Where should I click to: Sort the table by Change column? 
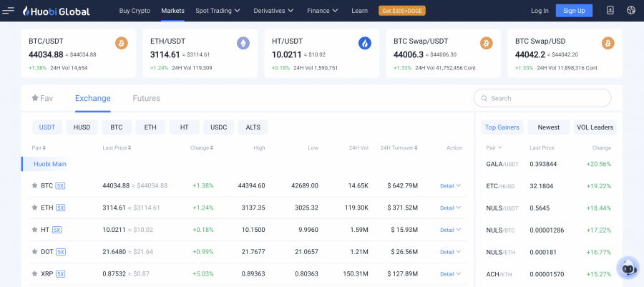tap(202, 148)
